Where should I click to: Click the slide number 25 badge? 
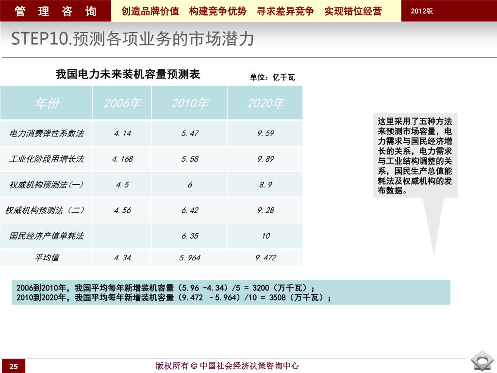click(x=13, y=366)
